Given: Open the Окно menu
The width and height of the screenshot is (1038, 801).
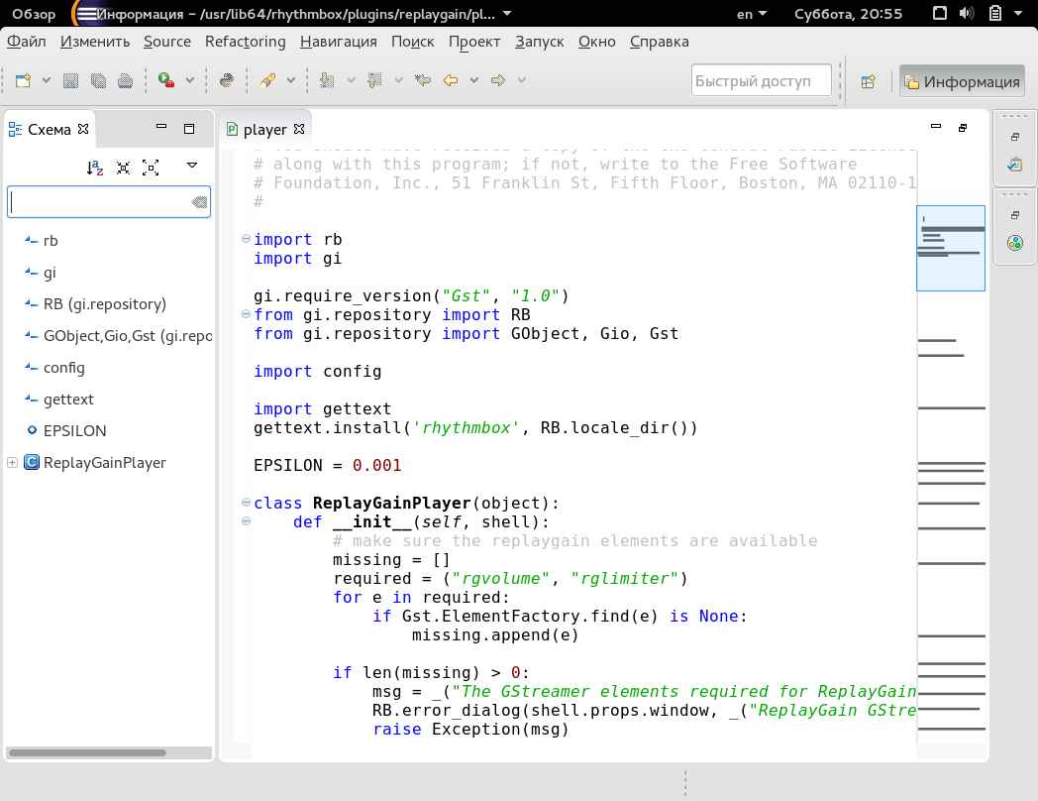Looking at the screenshot, I should coord(597,41).
